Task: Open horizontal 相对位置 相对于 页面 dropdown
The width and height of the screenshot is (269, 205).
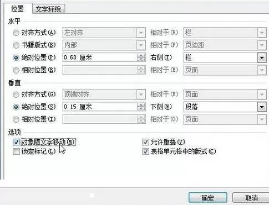Action: click(x=262, y=70)
